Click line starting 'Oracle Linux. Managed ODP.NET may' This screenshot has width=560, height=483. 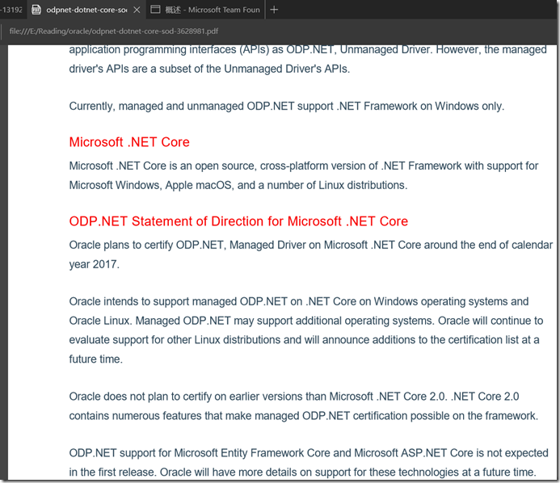click(306, 321)
